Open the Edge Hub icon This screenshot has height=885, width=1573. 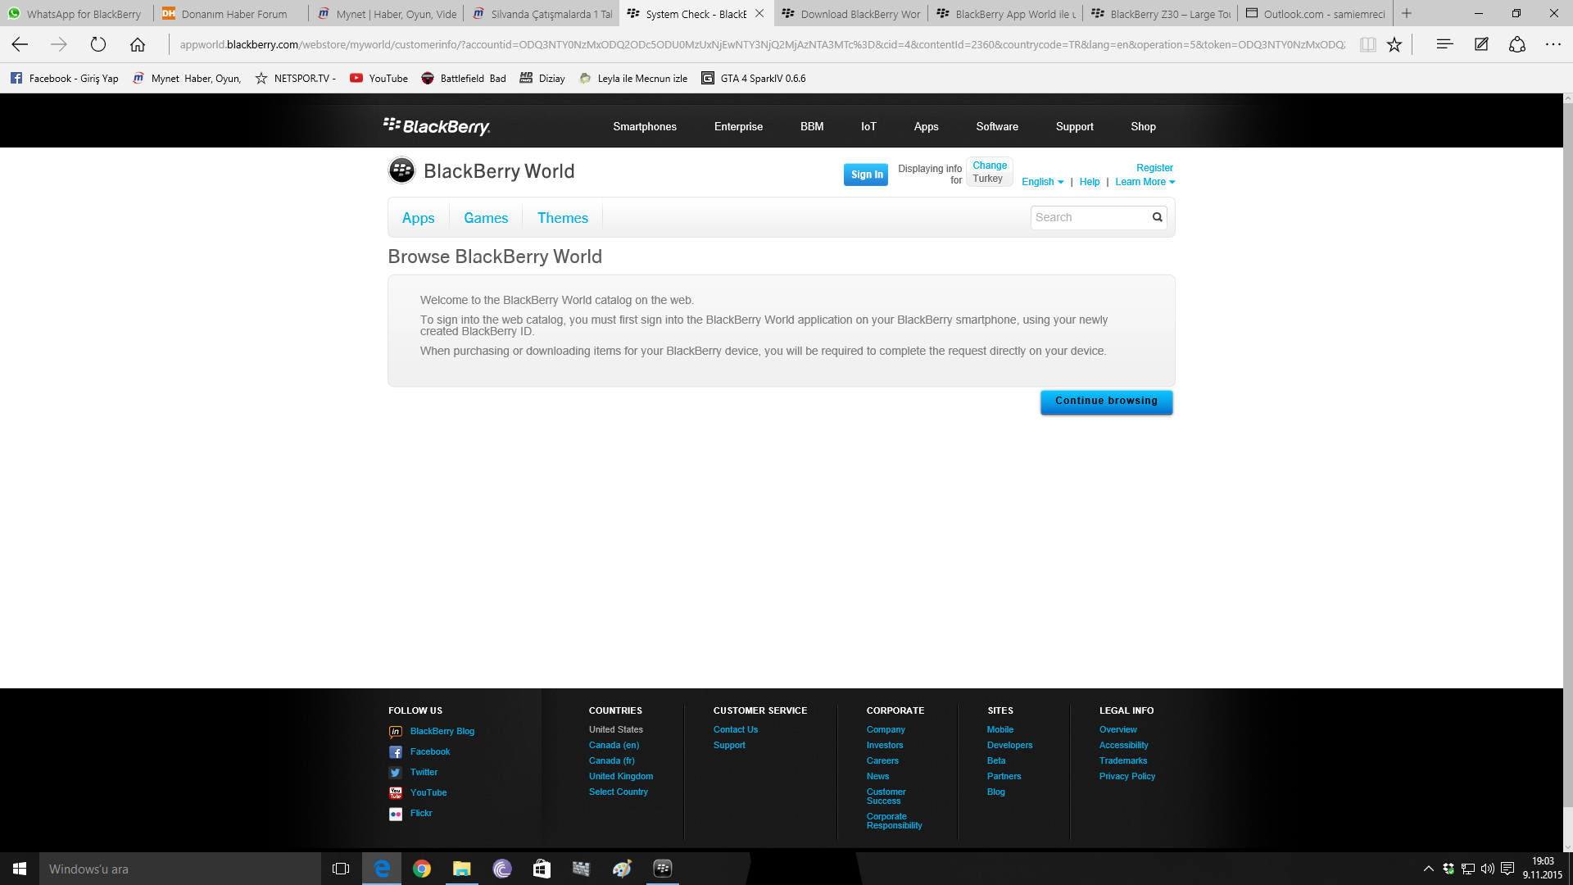click(x=1444, y=44)
